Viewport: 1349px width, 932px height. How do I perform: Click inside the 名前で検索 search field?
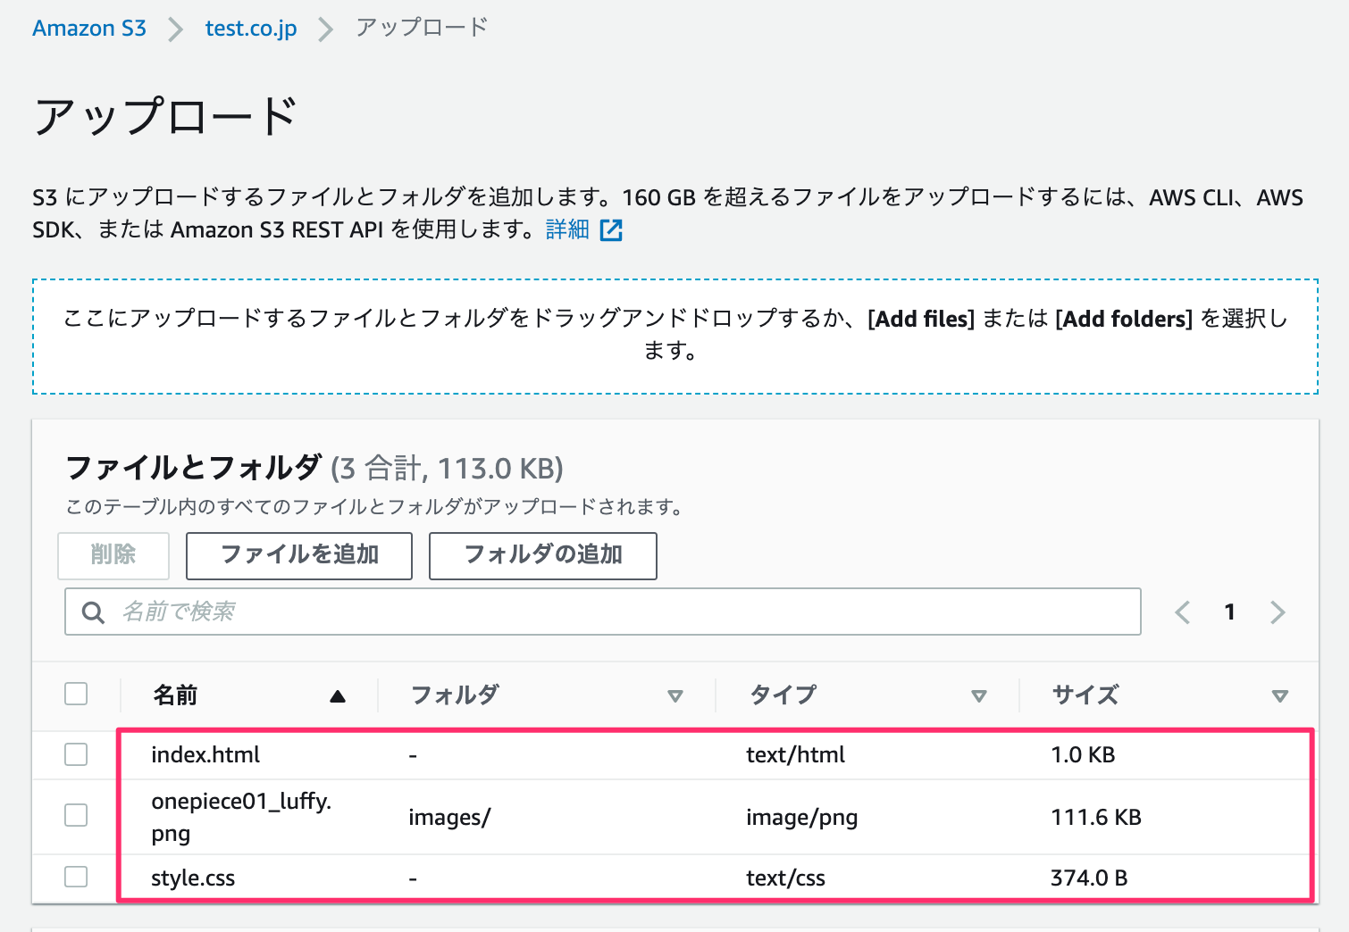(x=357, y=612)
